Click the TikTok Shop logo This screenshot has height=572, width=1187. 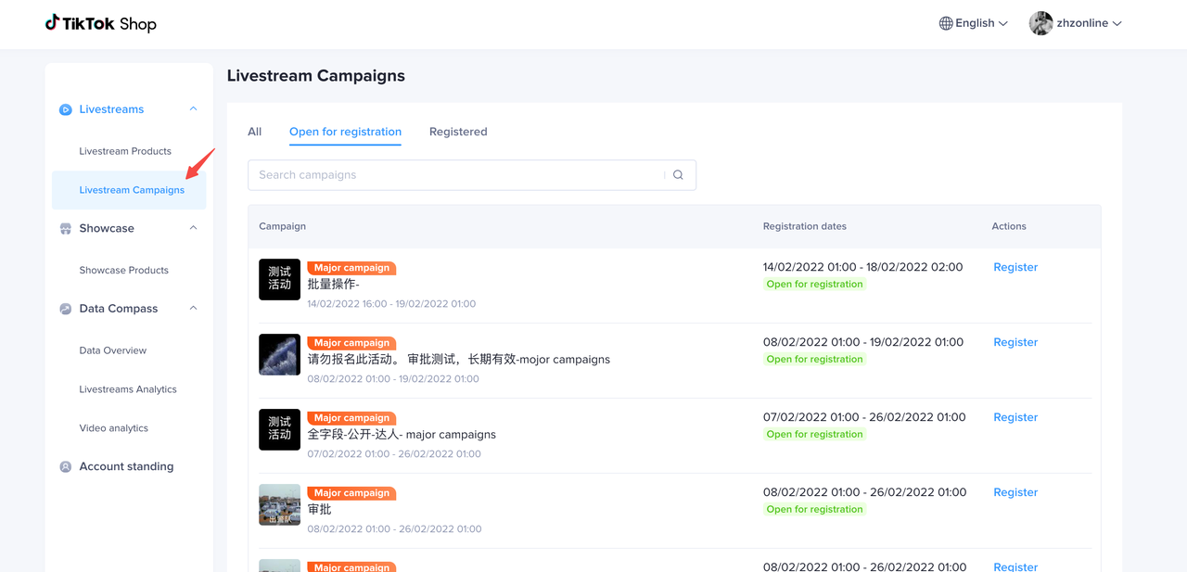(100, 23)
